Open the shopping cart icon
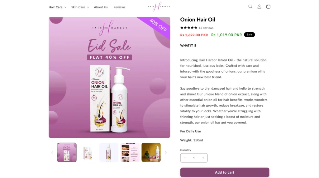This screenshot has width=319, height=178. [268, 7]
